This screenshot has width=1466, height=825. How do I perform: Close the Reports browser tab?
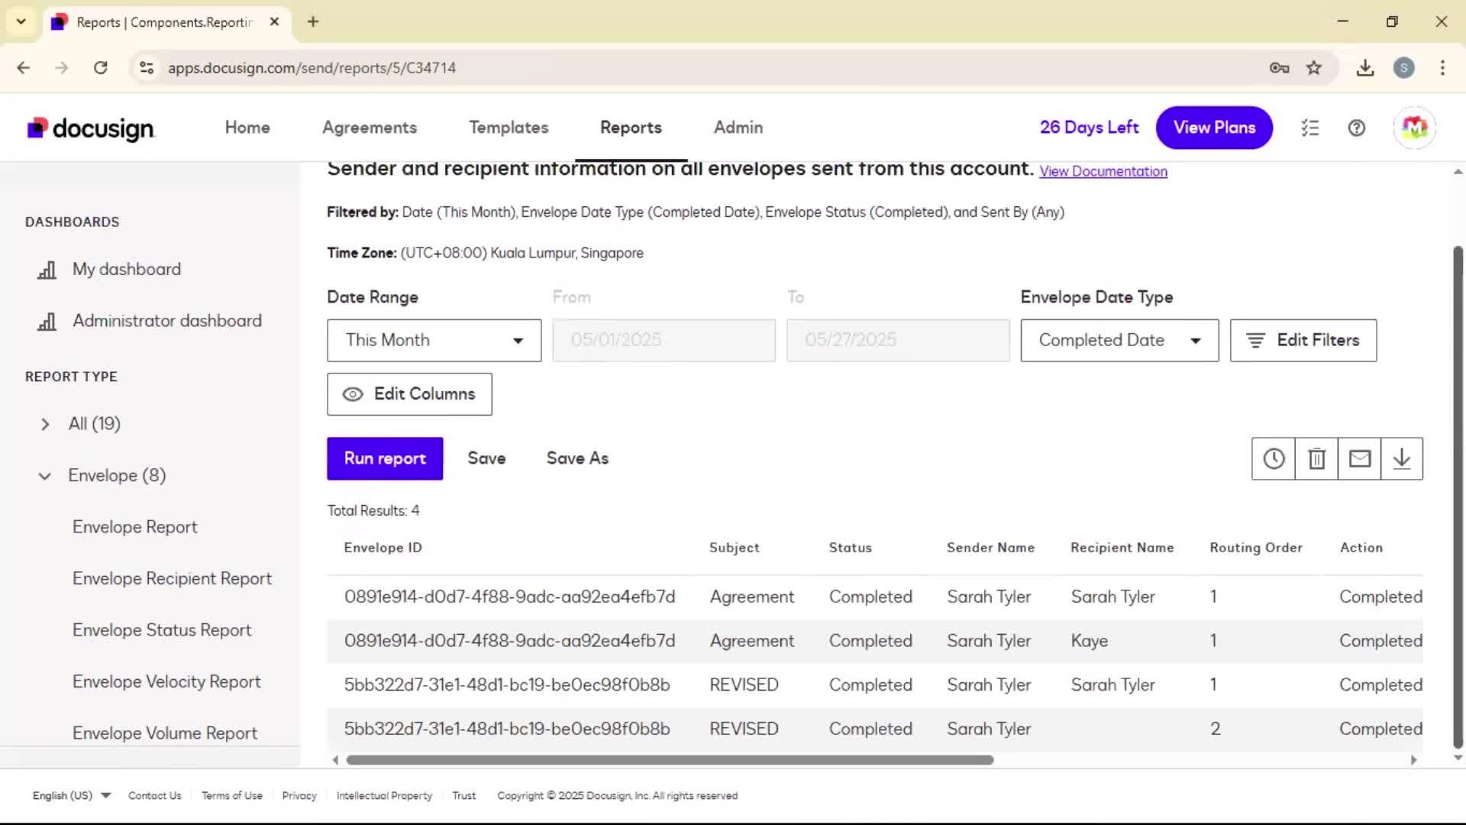[x=274, y=21]
